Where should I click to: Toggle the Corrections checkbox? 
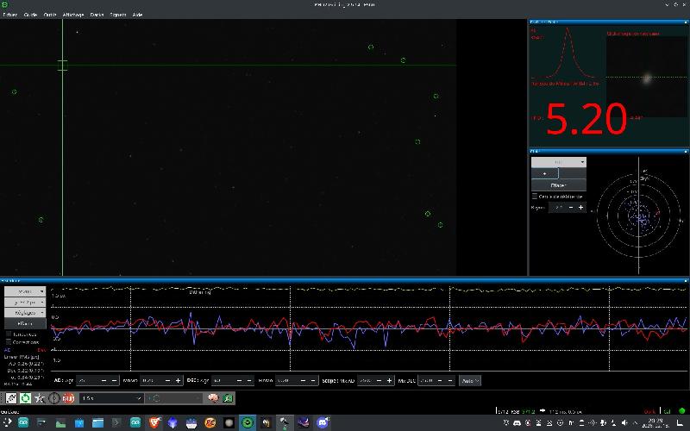(x=9, y=342)
